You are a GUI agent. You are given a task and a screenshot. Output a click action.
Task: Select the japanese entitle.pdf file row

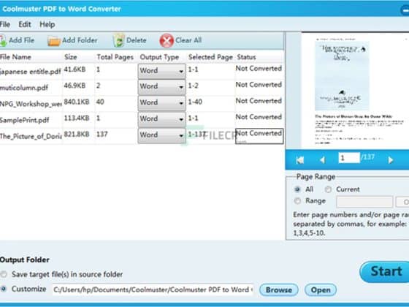[x=142, y=71]
